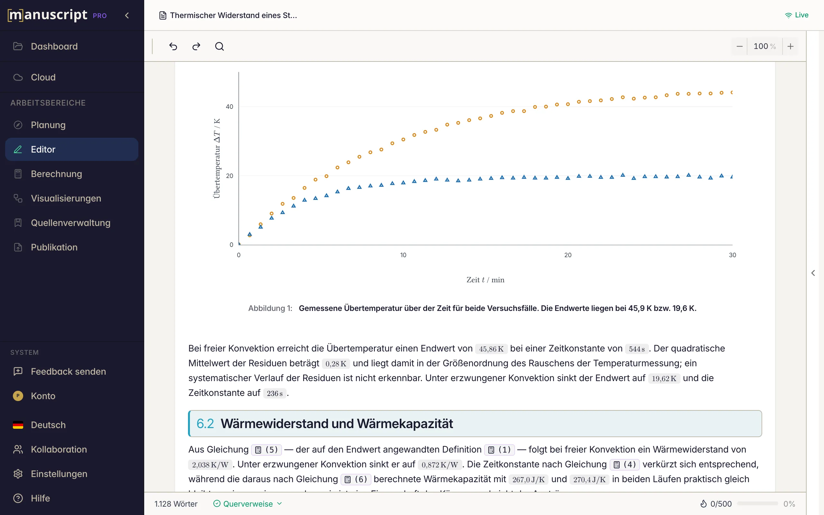Click the equation reference (5)
Image resolution: width=824 pixels, height=515 pixels.
point(267,450)
